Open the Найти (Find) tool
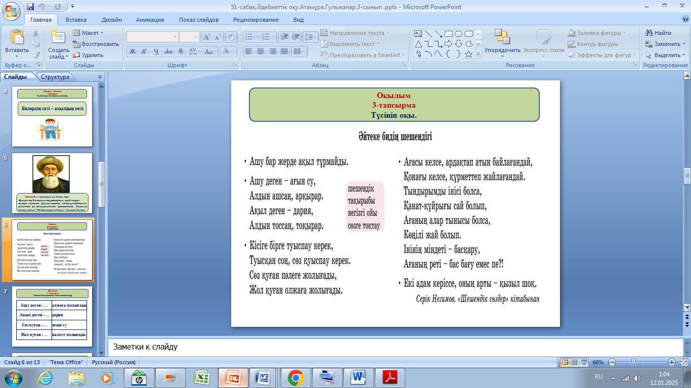Screen dimensions: 691x388 pyautogui.click(x=658, y=33)
